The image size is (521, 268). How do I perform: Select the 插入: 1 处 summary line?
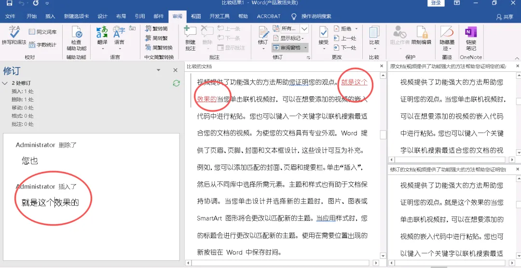pos(23,91)
